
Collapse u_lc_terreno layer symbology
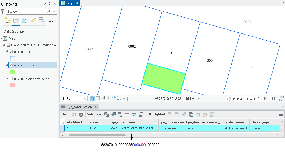click(7, 51)
